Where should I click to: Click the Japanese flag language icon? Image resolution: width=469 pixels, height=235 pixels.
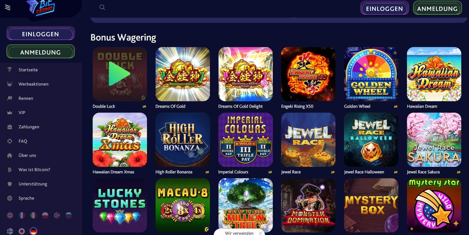click(x=22, y=231)
